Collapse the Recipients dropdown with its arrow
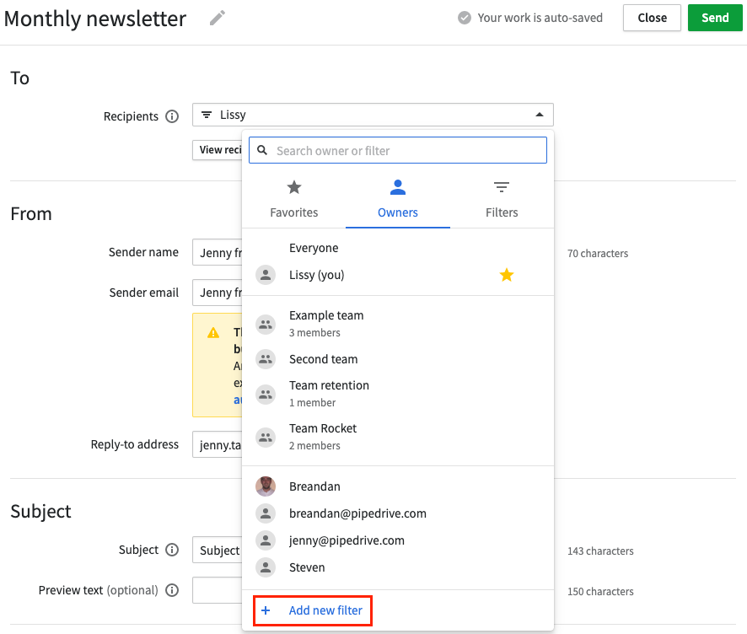This screenshot has width=747, height=634. tap(539, 115)
